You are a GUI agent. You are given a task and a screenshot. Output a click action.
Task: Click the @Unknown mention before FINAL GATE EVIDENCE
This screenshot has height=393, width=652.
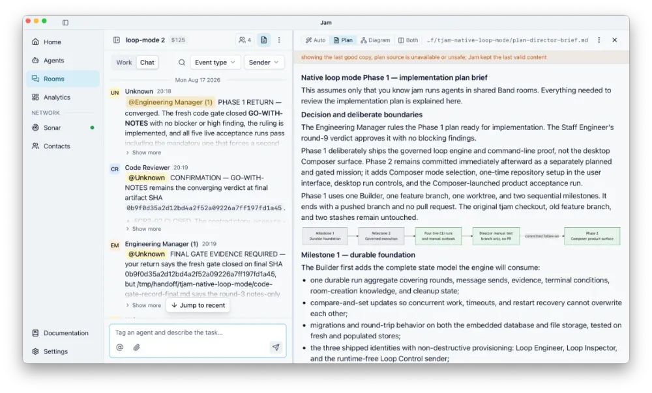[146, 254]
